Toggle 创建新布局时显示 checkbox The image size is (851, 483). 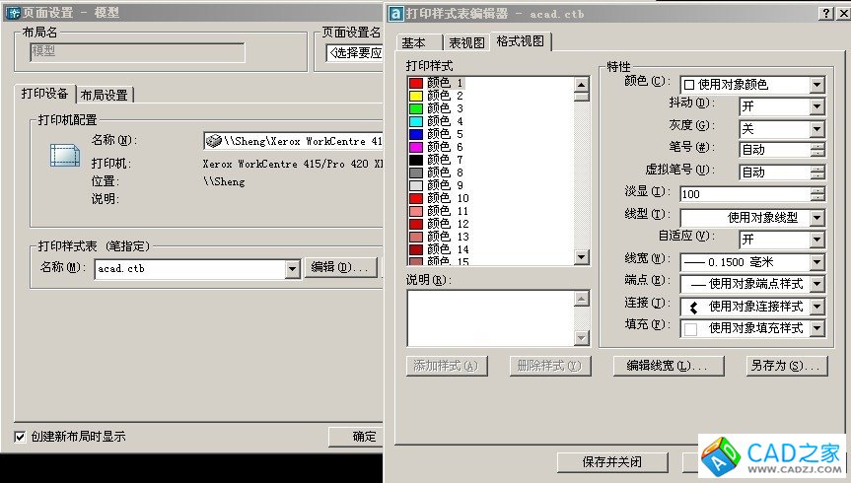click(20, 436)
